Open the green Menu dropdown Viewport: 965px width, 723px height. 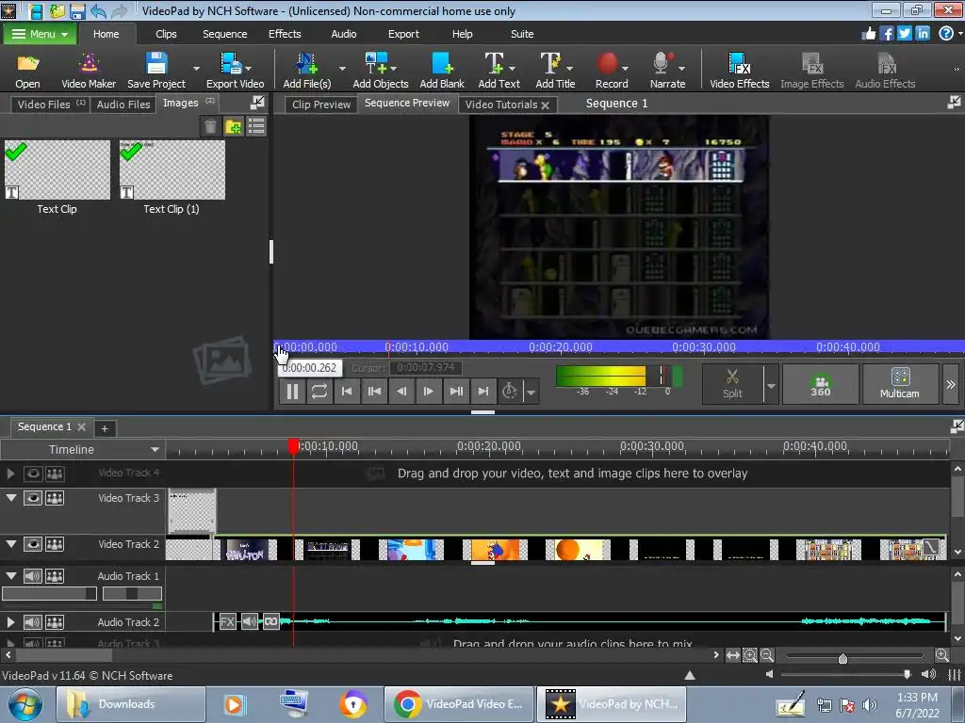click(x=40, y=34)
